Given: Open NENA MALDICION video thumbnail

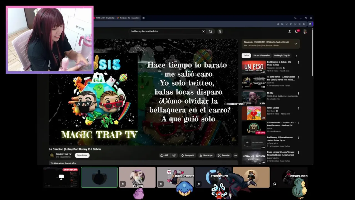Looking at the screenshot, I should point(254,157).
